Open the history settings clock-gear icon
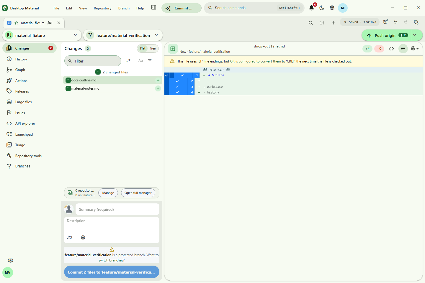This screenshot has height=283, width=425. 416,22
